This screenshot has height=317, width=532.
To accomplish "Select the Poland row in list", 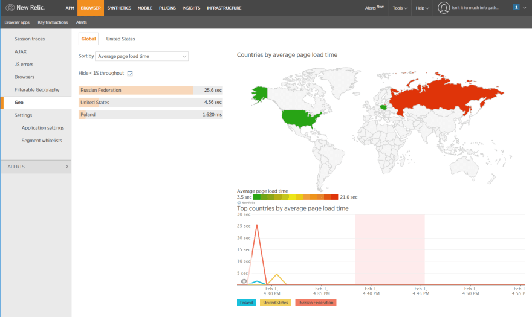I will 151,115.
